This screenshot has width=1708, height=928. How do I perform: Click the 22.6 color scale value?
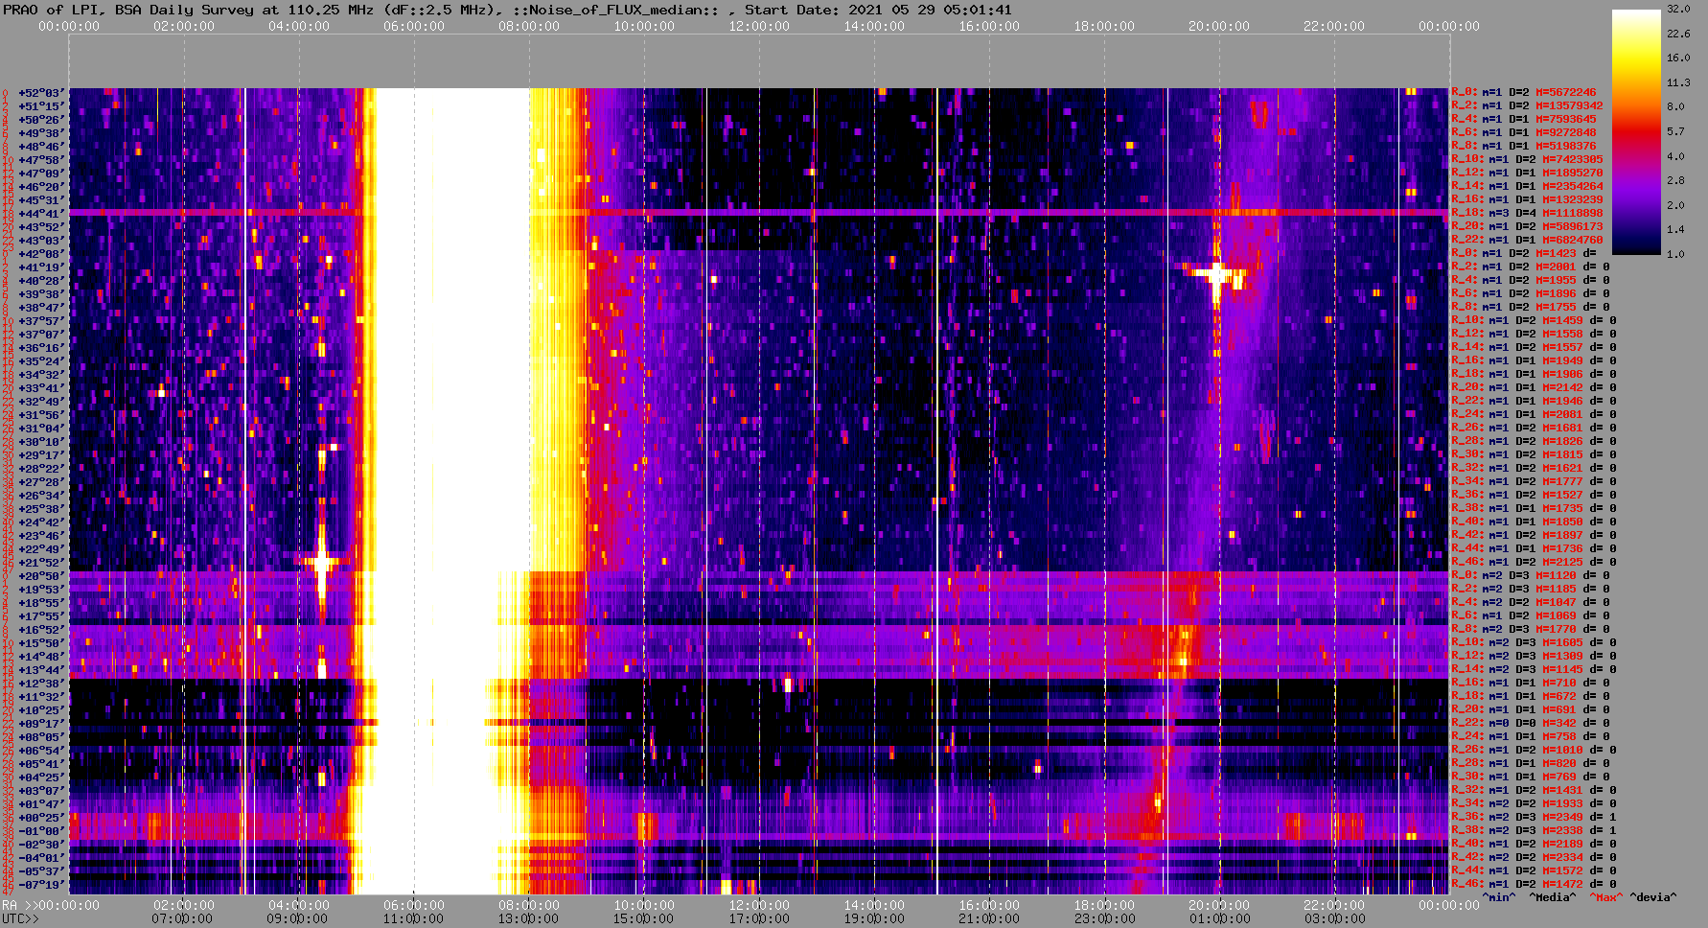(x=1678, y=34)
